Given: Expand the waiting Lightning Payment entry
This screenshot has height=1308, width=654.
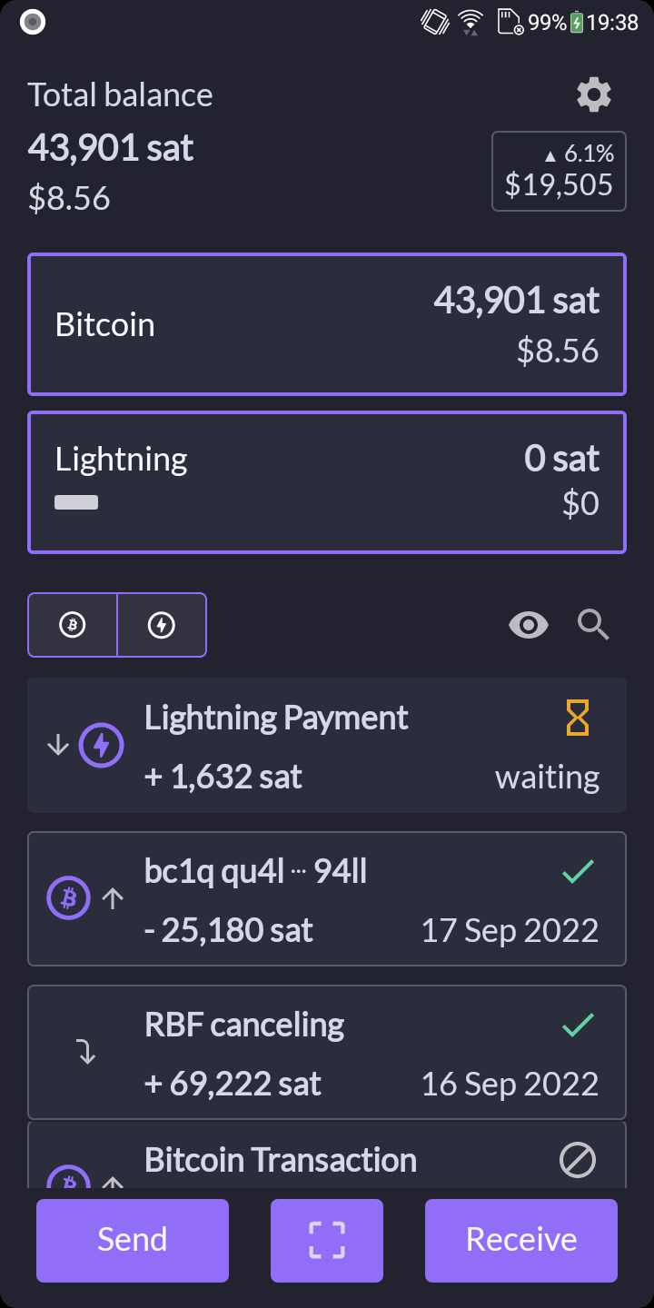Looking at the screenshot, I should tap(327, 746).
